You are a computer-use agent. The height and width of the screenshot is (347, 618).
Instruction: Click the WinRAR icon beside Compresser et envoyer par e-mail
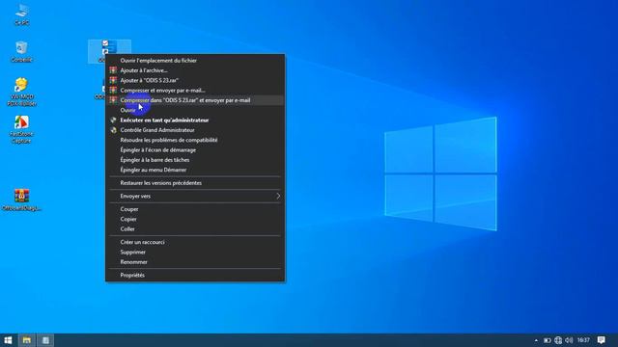[113, 90]
